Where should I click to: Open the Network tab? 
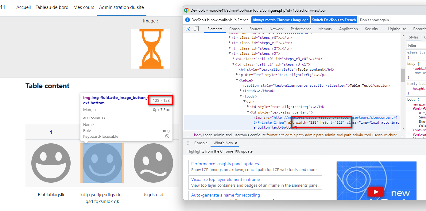(277, 29)
